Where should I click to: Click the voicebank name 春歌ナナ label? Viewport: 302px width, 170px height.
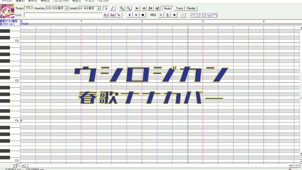coord(9,22)
